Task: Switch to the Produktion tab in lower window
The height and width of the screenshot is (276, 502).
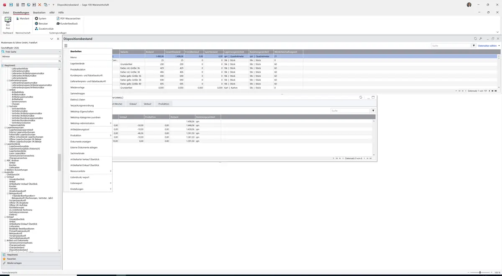Action: 164,104
